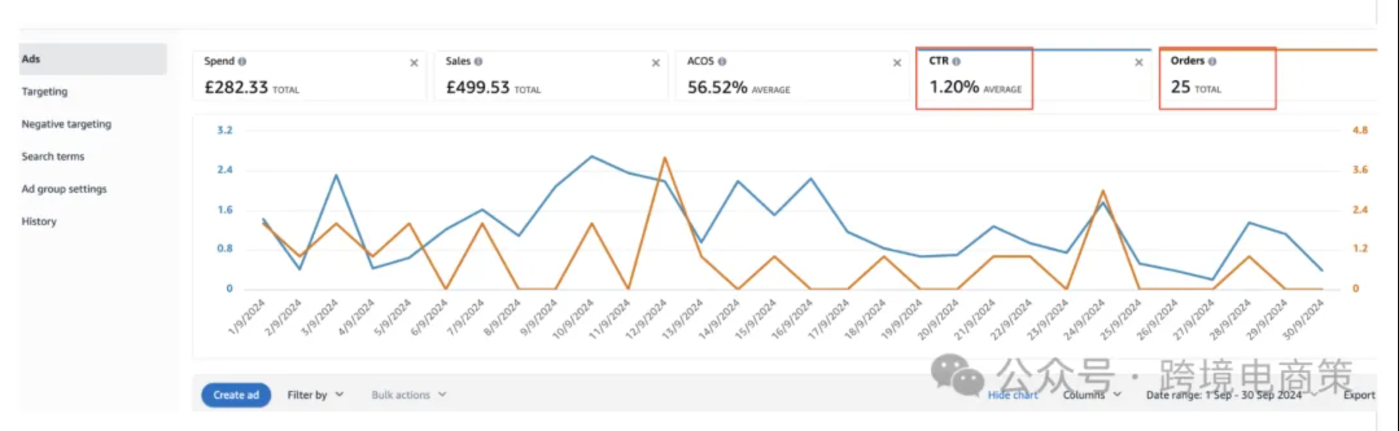
Task: View the History section
Action: point(39,221)
